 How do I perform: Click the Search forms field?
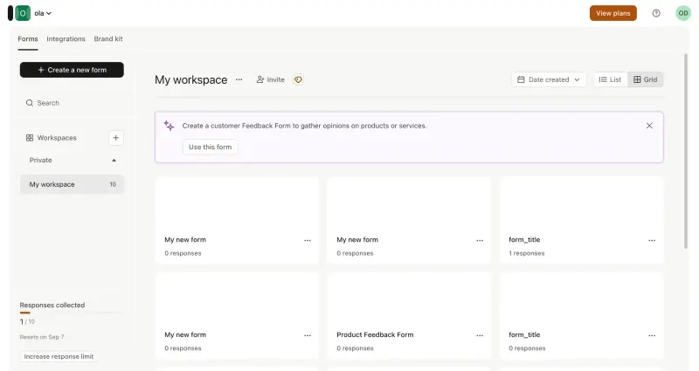click(x=72, y=103)
